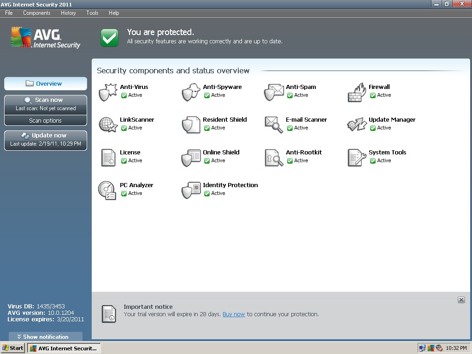Open the System Tools wrench icon
472x354 pixels.
click(357, 158)
